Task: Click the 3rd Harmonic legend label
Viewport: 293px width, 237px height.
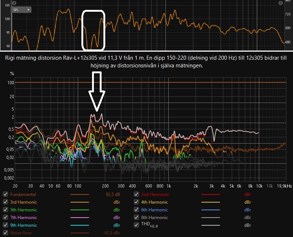Action: click(23, 202)
